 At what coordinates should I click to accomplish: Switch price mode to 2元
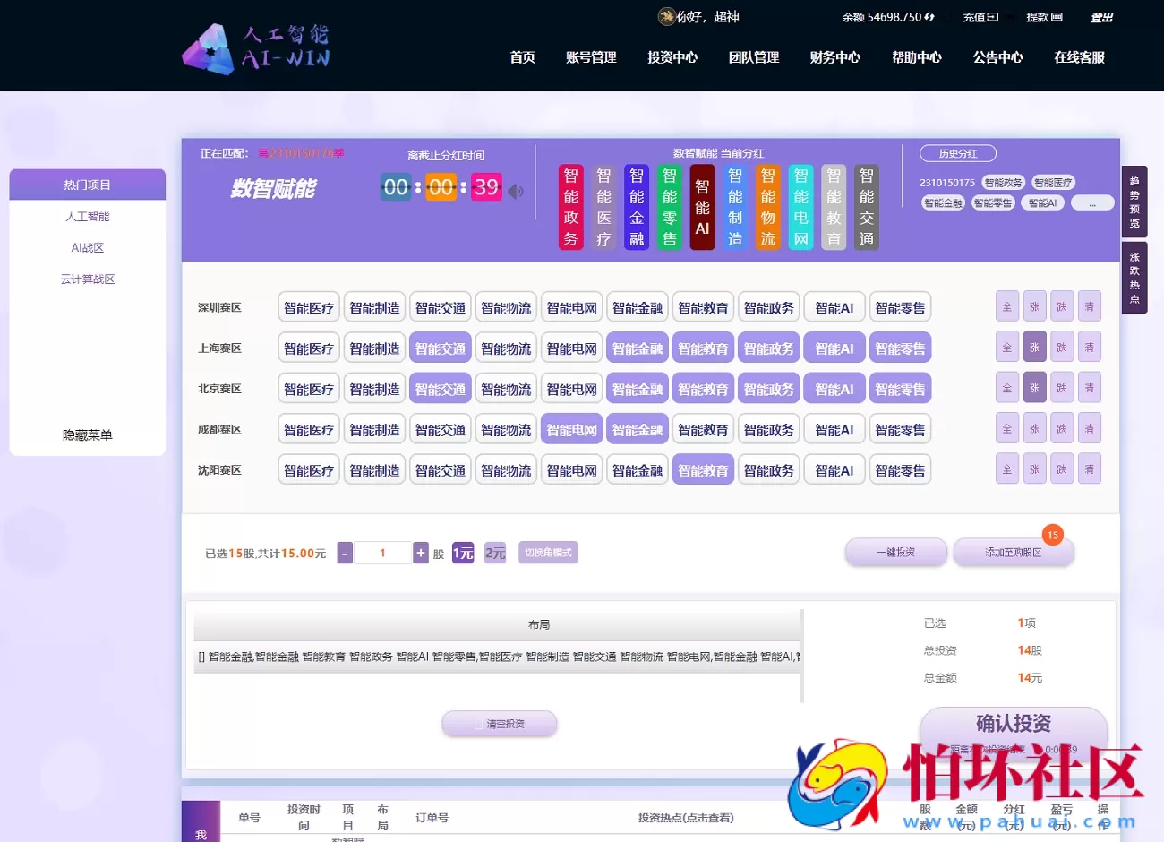click(x=493, y=553)
